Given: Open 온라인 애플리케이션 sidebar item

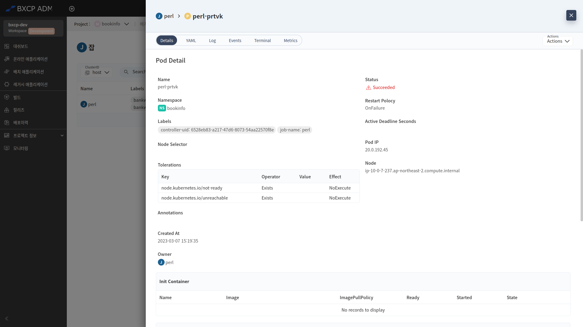Looking at the screenshot, I should pos(33,59).
